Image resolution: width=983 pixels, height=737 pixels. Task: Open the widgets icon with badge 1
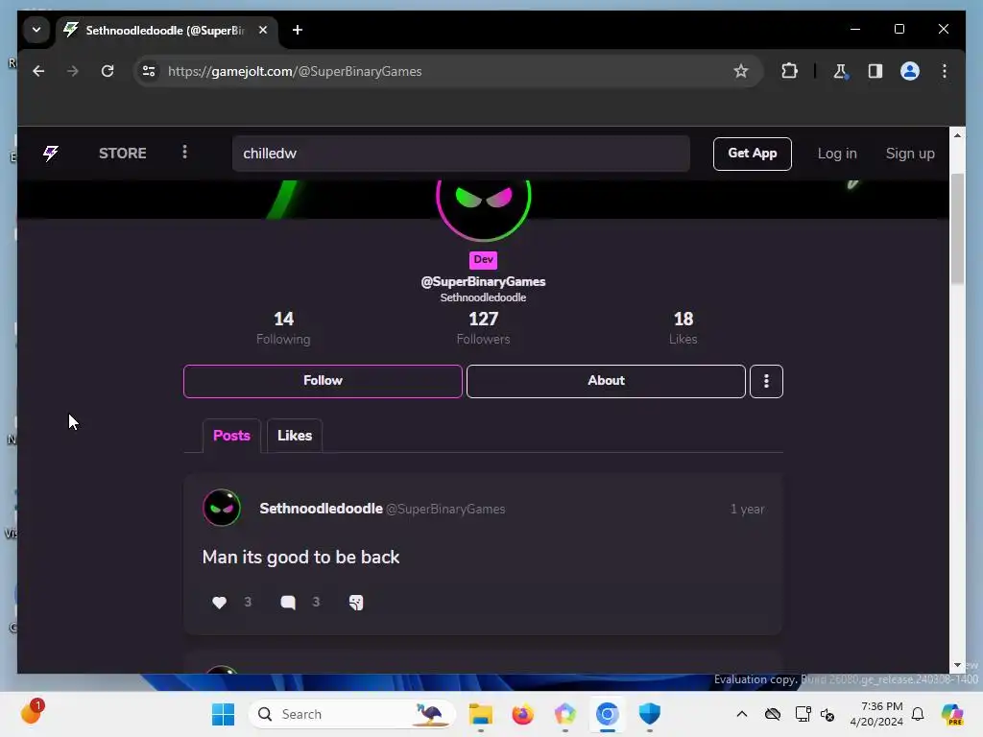32,713
